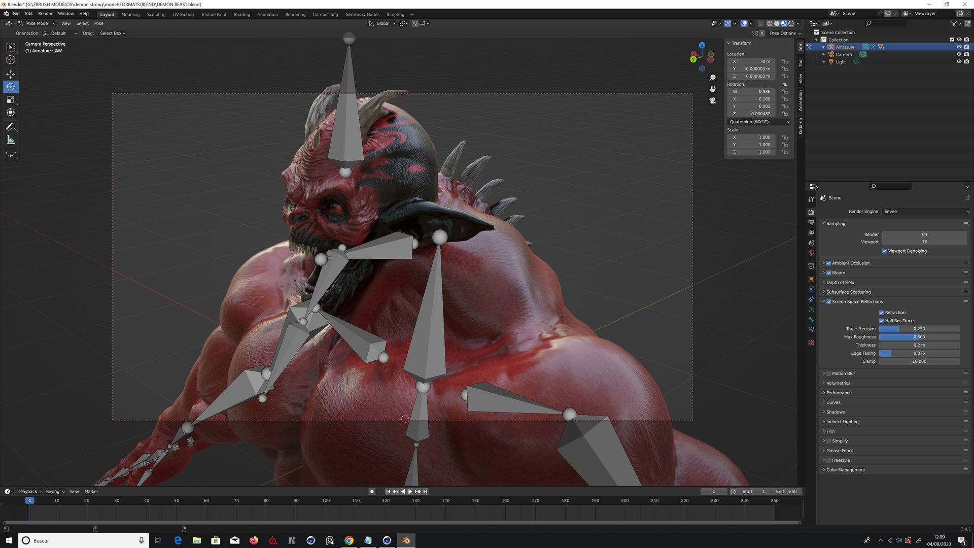Viewport: 974px width, 548px height.
Task: Enable Motion Blur checkbox
Action: (x=829, y=373)
